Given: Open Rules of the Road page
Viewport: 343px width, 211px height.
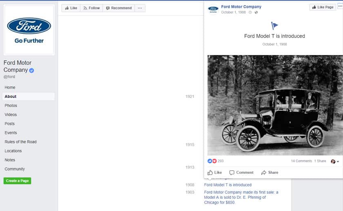Looking at the screenshot, I should tap(20, 142).
